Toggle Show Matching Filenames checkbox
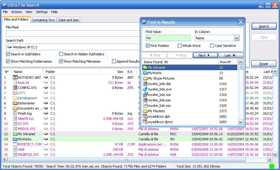This screenshot has width=280, height=170. point(61,61)
